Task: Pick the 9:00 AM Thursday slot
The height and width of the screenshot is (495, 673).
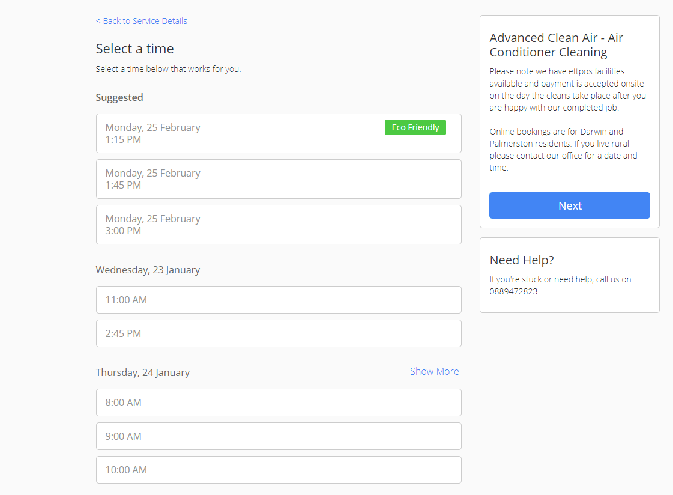Action: click(x=279, y=436)
